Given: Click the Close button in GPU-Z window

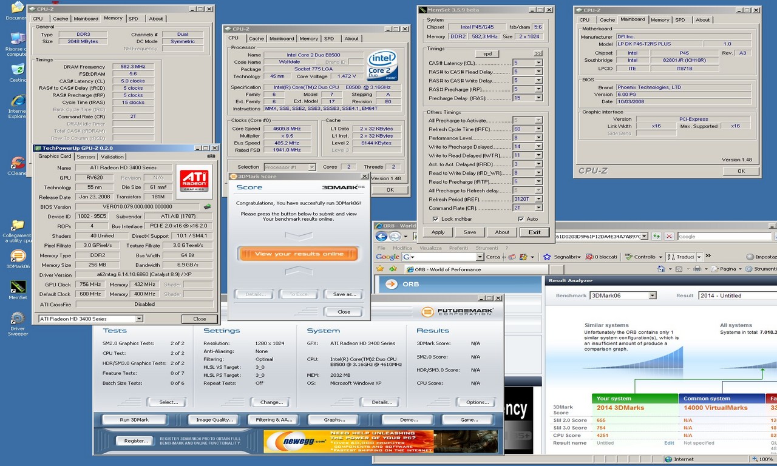Looking at the screenshot, I should coord(200,319).
